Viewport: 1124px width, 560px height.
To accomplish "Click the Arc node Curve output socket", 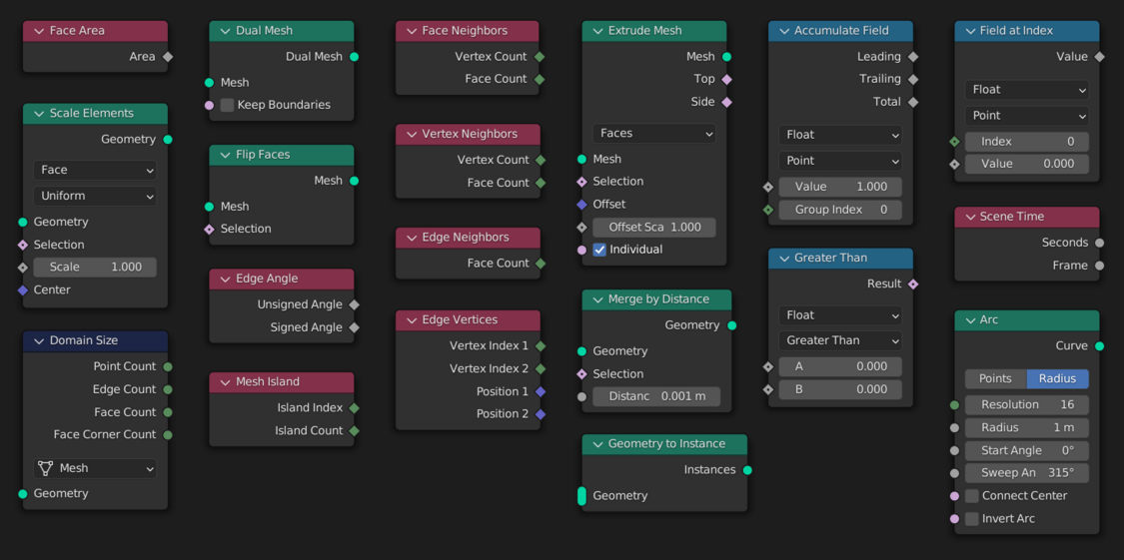I will tap(1100, 346).
